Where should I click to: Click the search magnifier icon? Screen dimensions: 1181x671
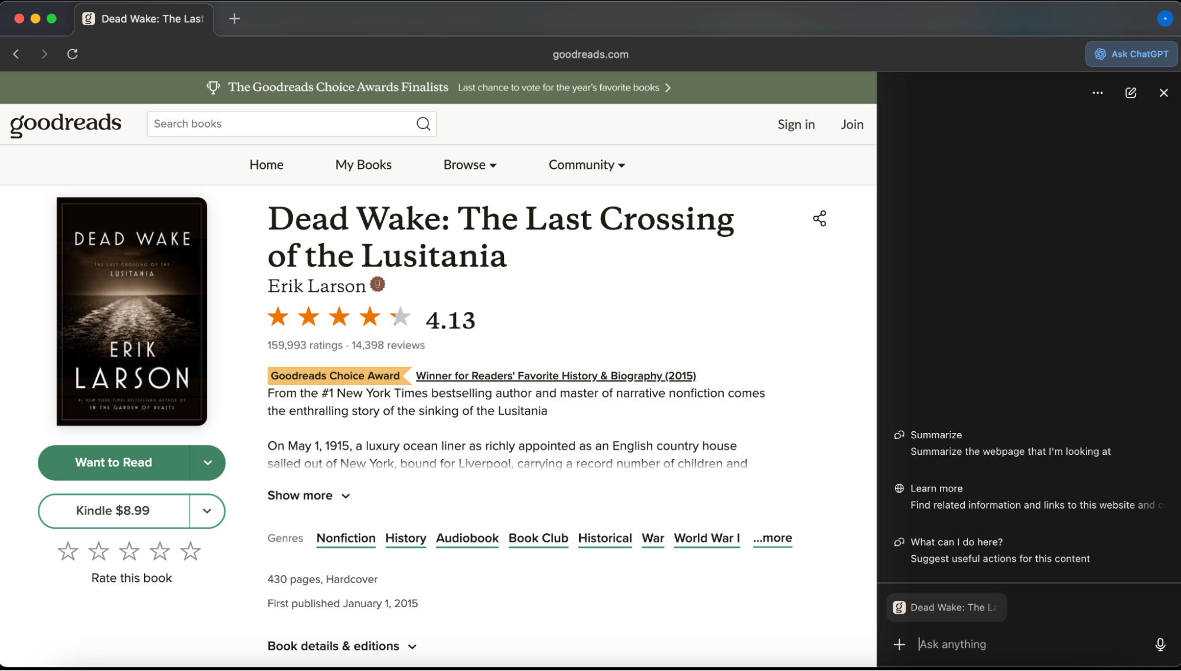click(423, 124)
